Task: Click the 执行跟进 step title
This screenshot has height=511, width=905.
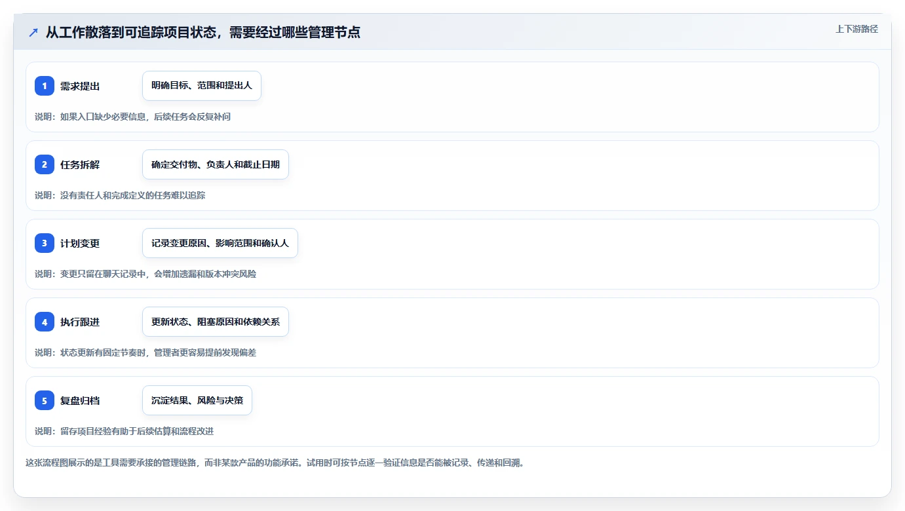Action: 80,322
